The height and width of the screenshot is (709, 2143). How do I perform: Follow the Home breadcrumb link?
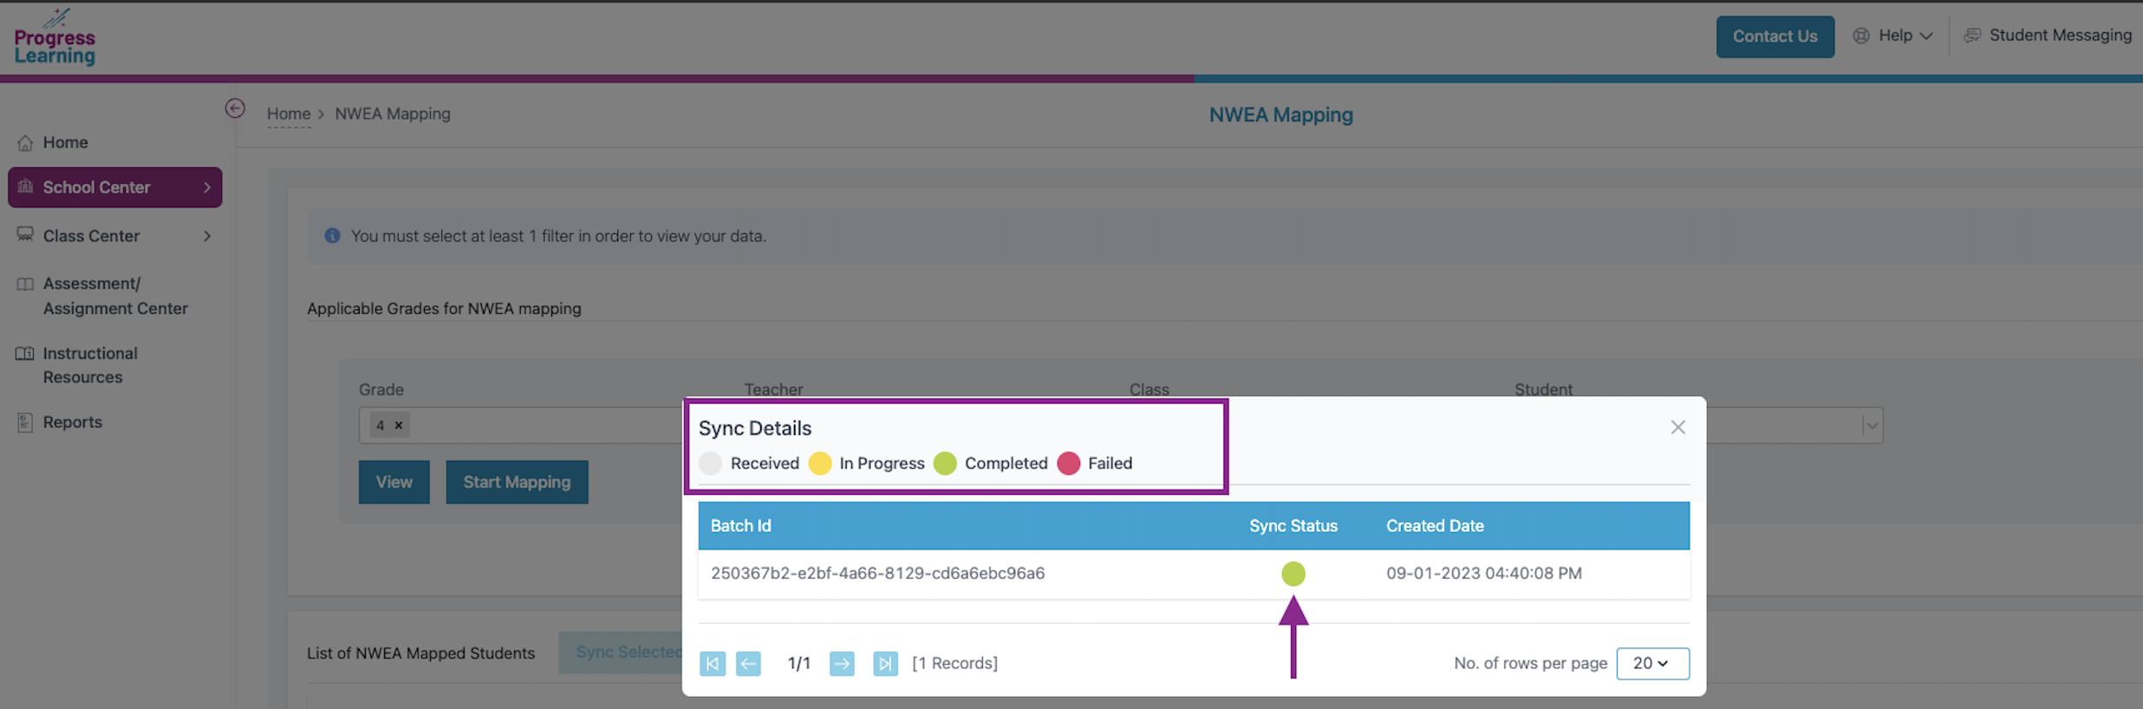[x=289, y=114]
